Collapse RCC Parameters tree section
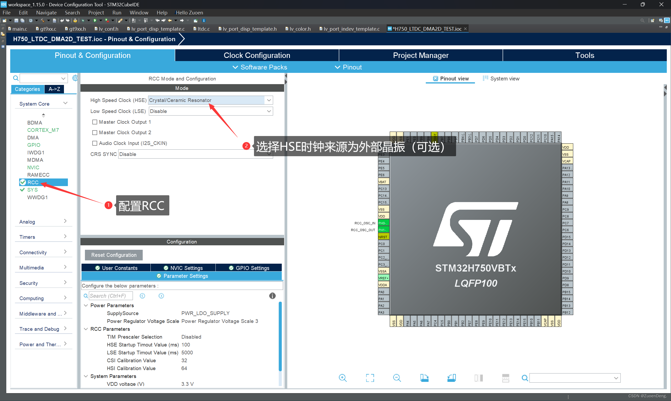The height and width of the screenshot is (401, 671). click(86, 329)
